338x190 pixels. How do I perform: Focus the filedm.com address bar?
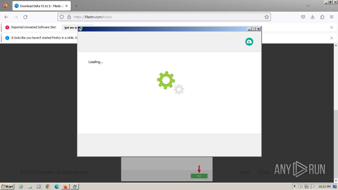click(x=164, y=17)
